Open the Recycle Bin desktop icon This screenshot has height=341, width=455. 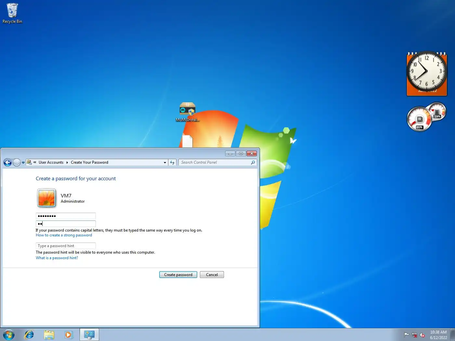tap(12, 13)
